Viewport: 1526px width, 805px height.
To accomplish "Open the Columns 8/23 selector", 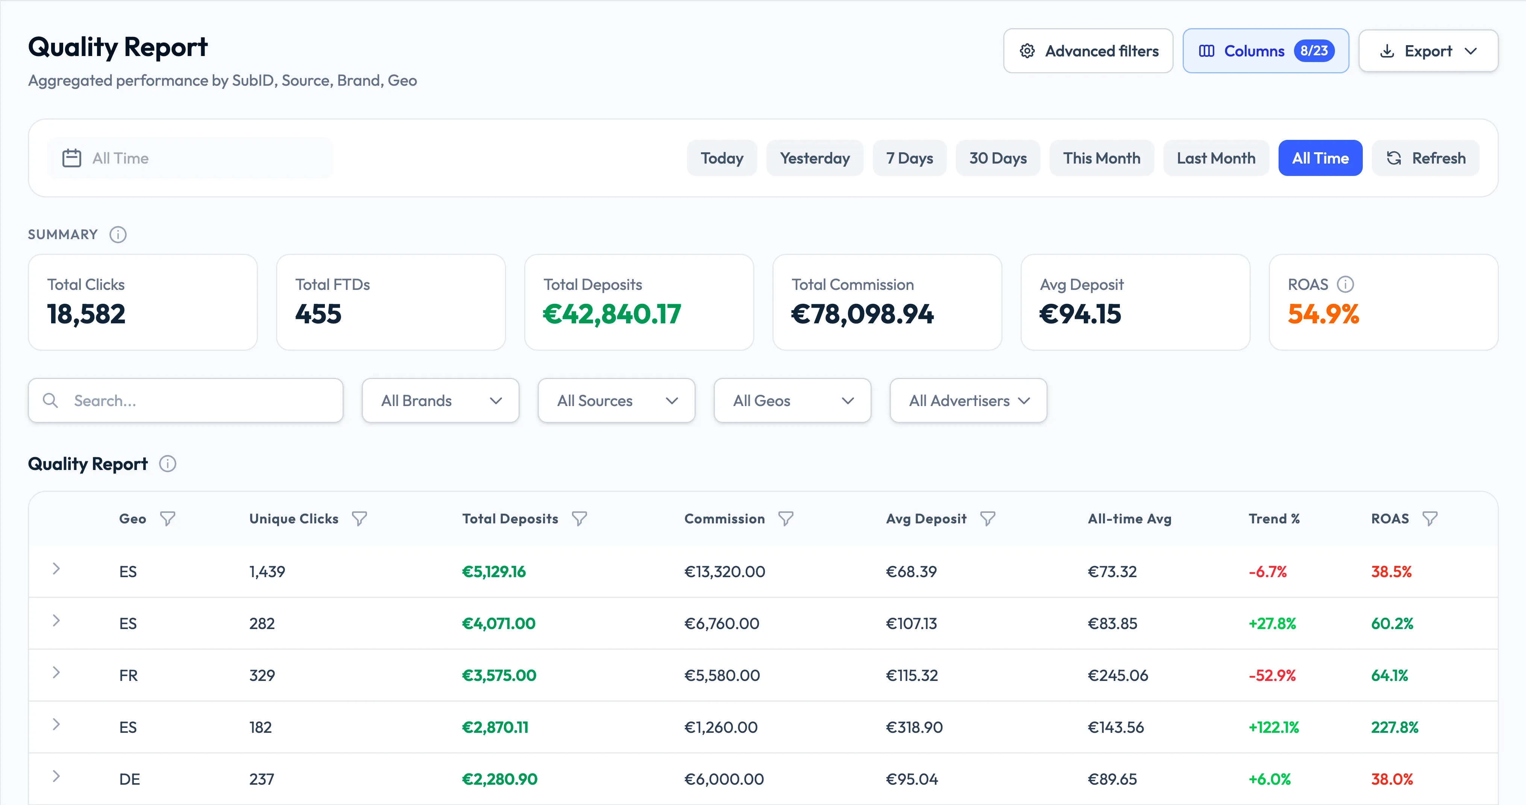I will (x=1266, y=51).
